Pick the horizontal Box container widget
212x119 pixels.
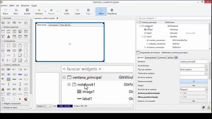pyautogui.click(x=3, y=46)
